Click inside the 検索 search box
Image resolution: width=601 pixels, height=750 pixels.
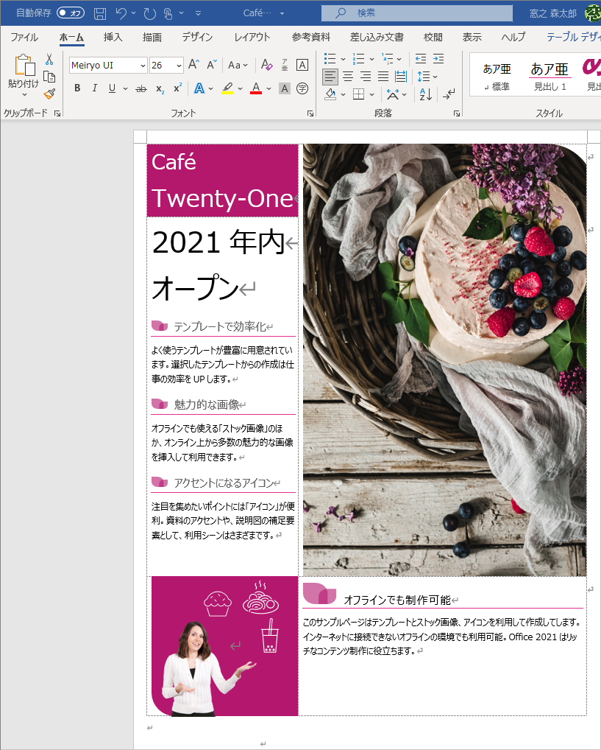tap(416, 13)
